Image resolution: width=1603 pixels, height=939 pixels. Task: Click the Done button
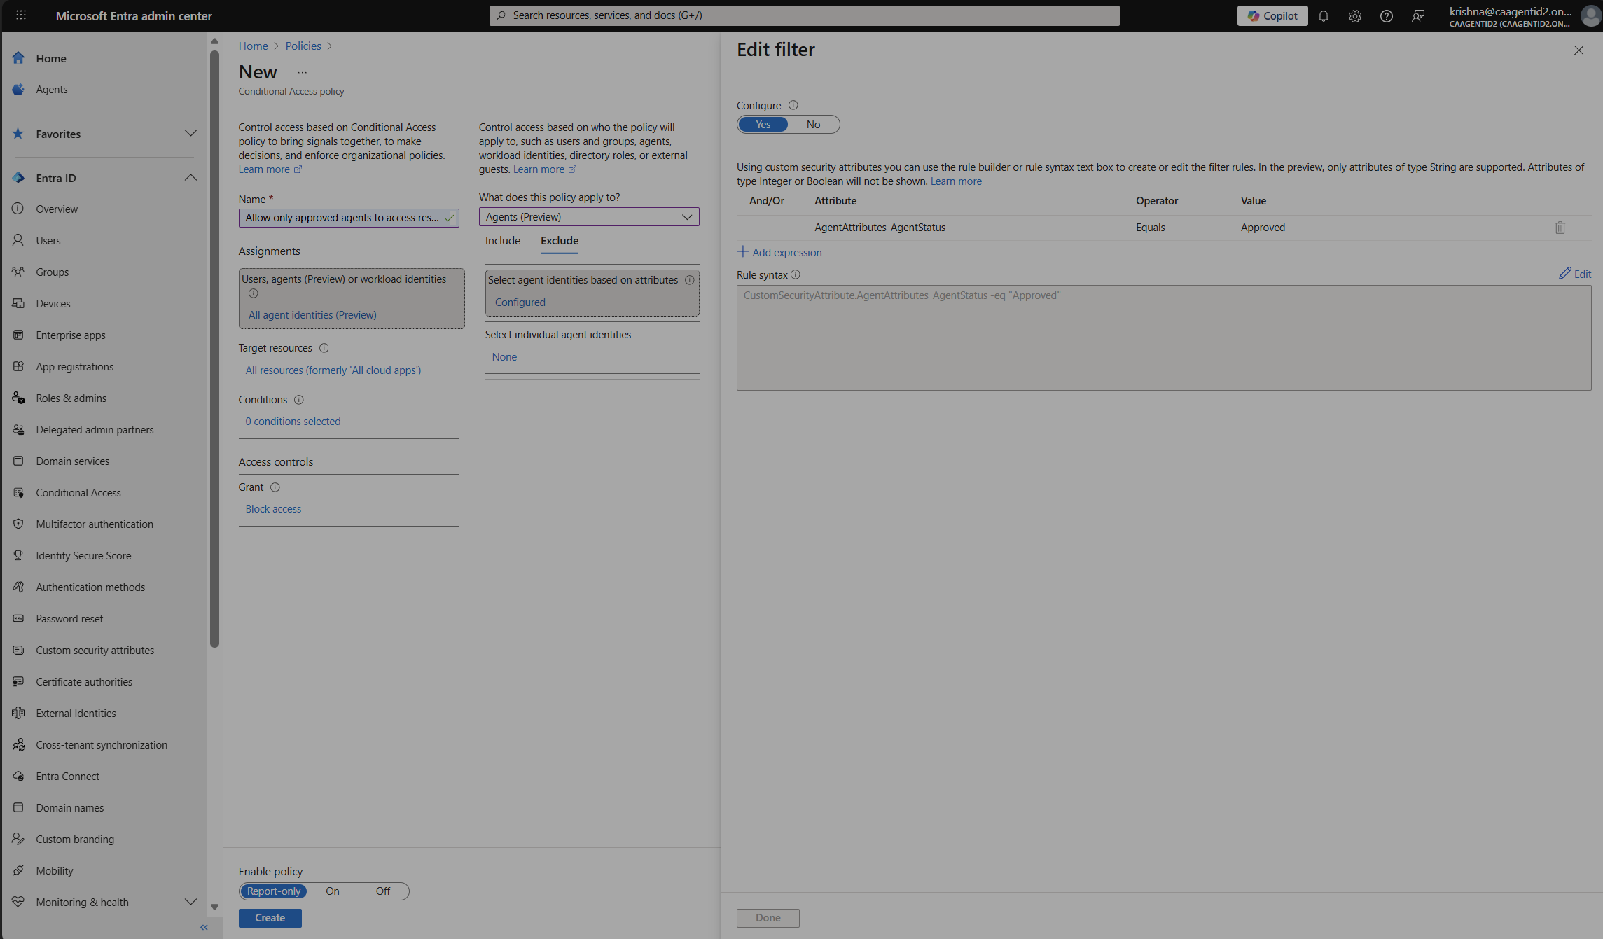(x=768, y=918)
